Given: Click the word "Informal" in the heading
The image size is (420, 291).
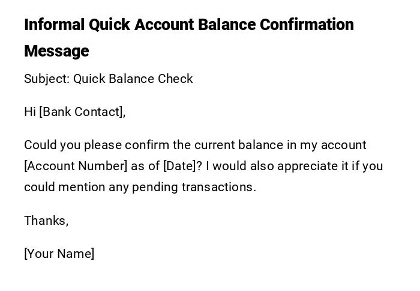Looking at the screenshot, I should pos(55,25).
